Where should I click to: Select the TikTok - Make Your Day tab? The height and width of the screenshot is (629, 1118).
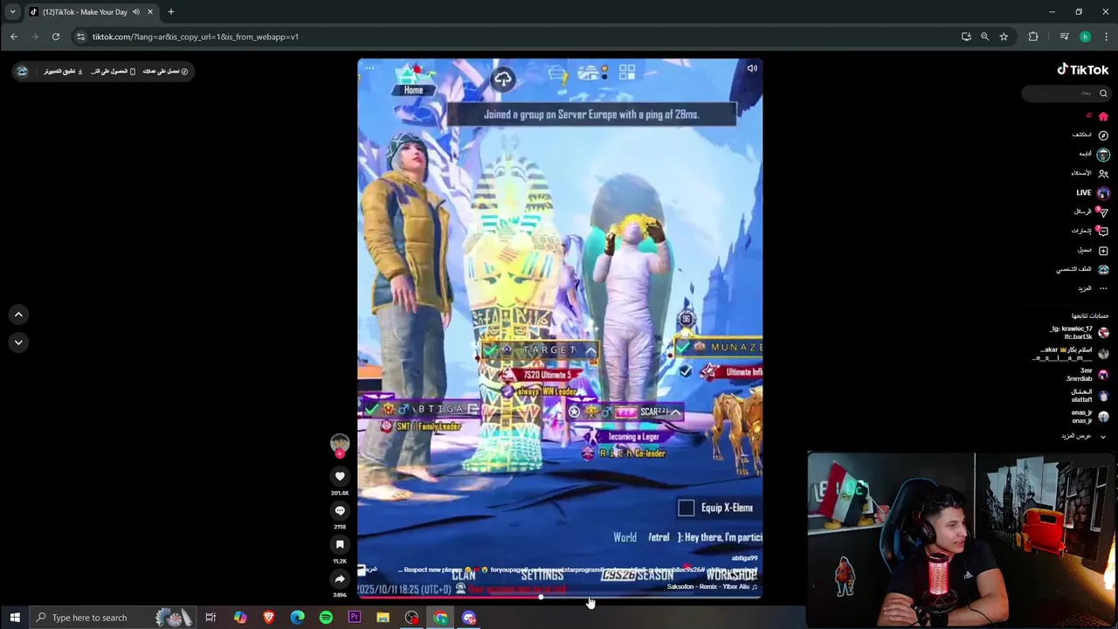(92, 12)
